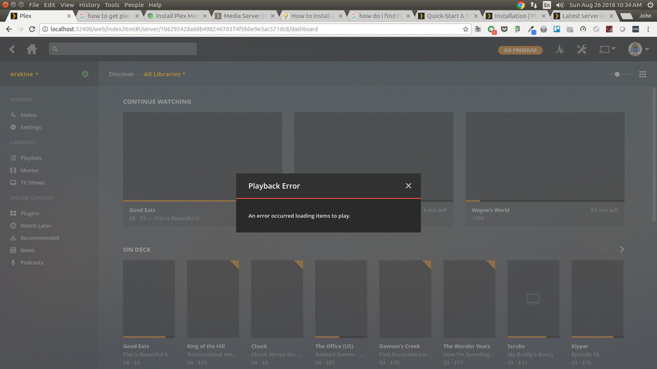Open the system volume indicator
Screen dimensions: 657x369
point(559,5)
